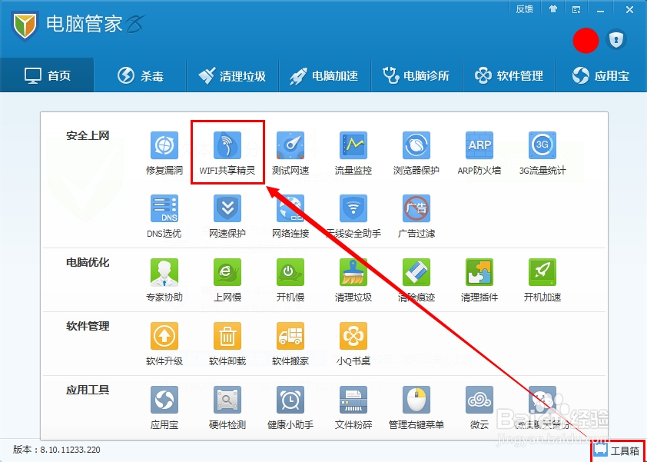
Task: Click the 工具箱 toolbox button
Action: pos(617,450)
